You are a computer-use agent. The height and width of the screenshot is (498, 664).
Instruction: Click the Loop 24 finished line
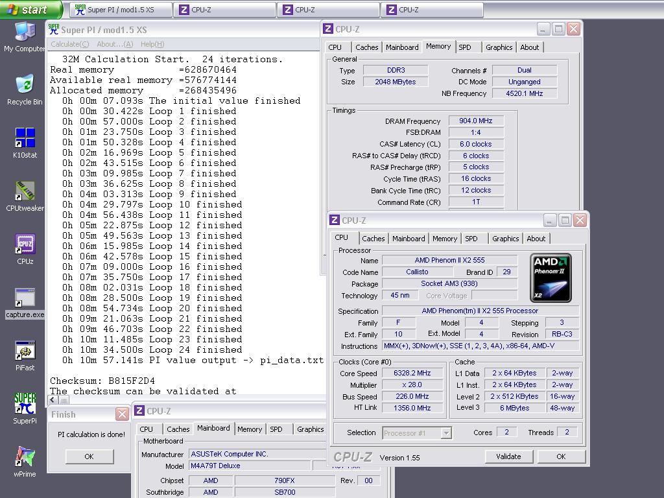(x=152, y=350)
